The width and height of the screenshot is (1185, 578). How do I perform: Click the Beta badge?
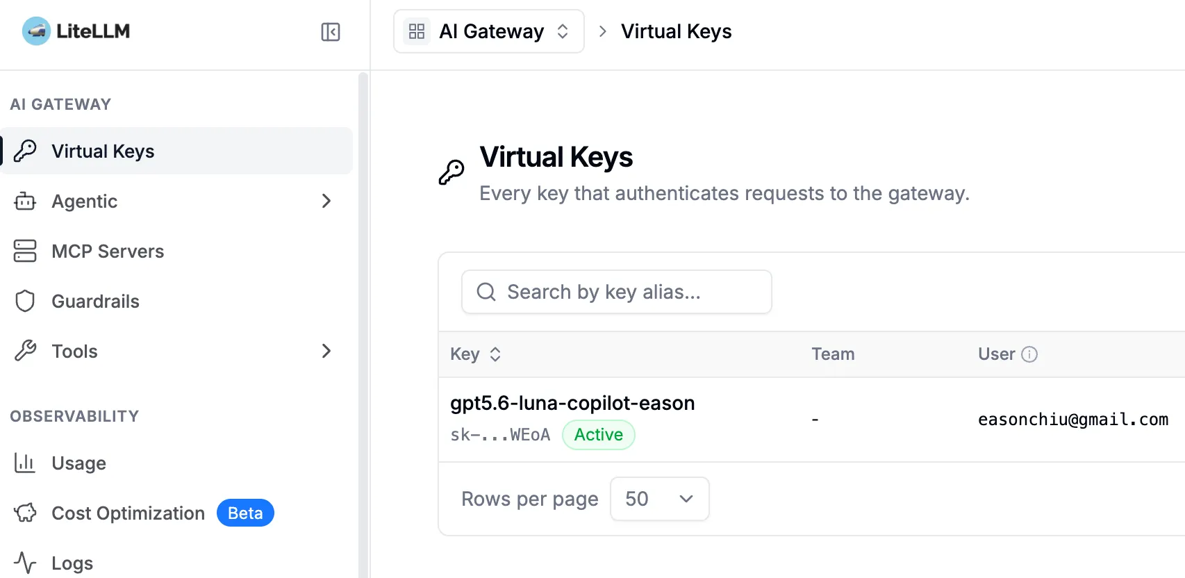pyautogui.click(x=245, y=513)
